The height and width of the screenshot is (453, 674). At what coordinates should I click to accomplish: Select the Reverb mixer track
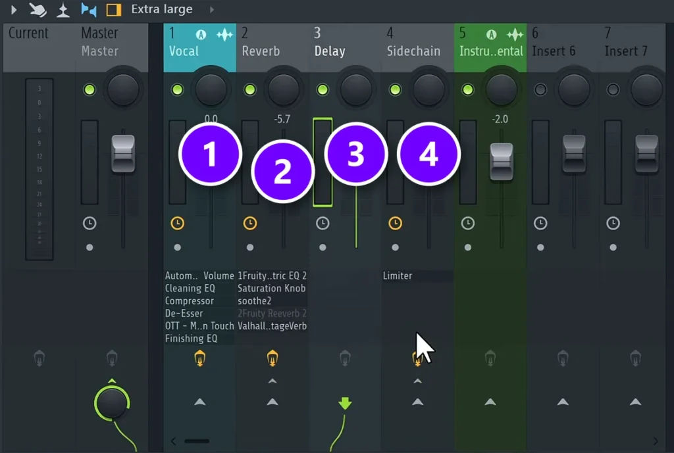click(272, 47)
